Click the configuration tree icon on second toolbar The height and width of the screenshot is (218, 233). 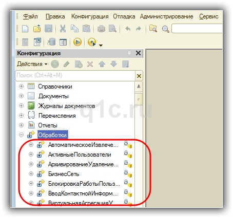[x=25, y=42]
